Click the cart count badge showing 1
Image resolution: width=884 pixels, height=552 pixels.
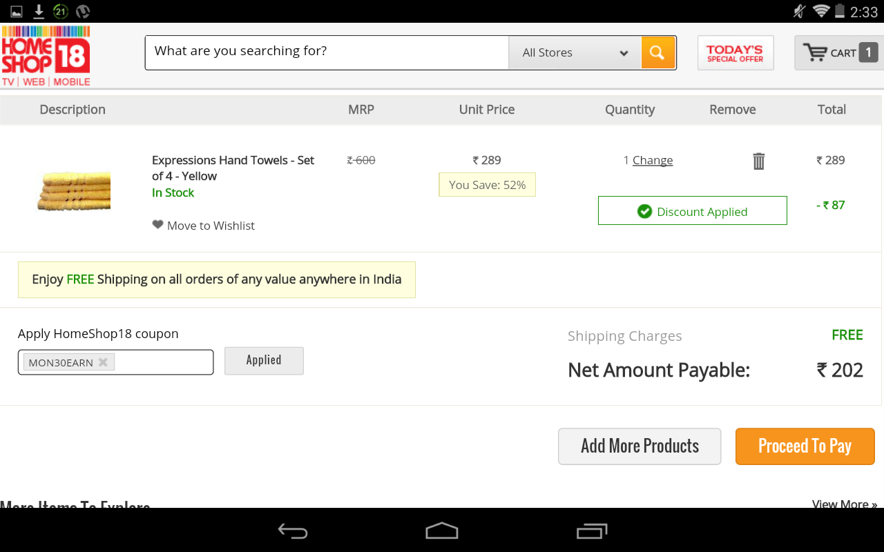[868, 52]
